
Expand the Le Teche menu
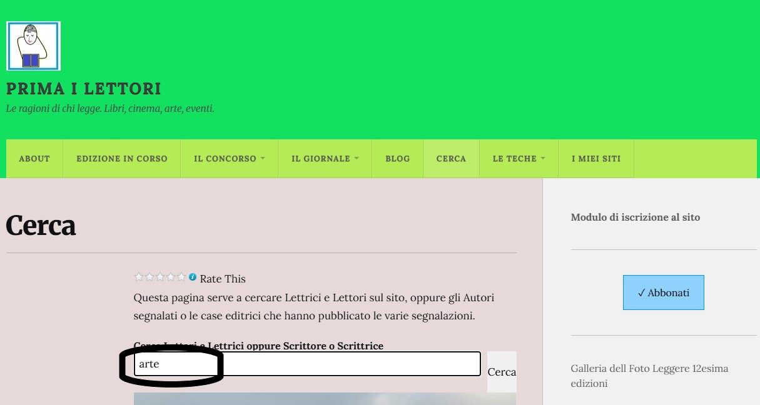[519, 159]
